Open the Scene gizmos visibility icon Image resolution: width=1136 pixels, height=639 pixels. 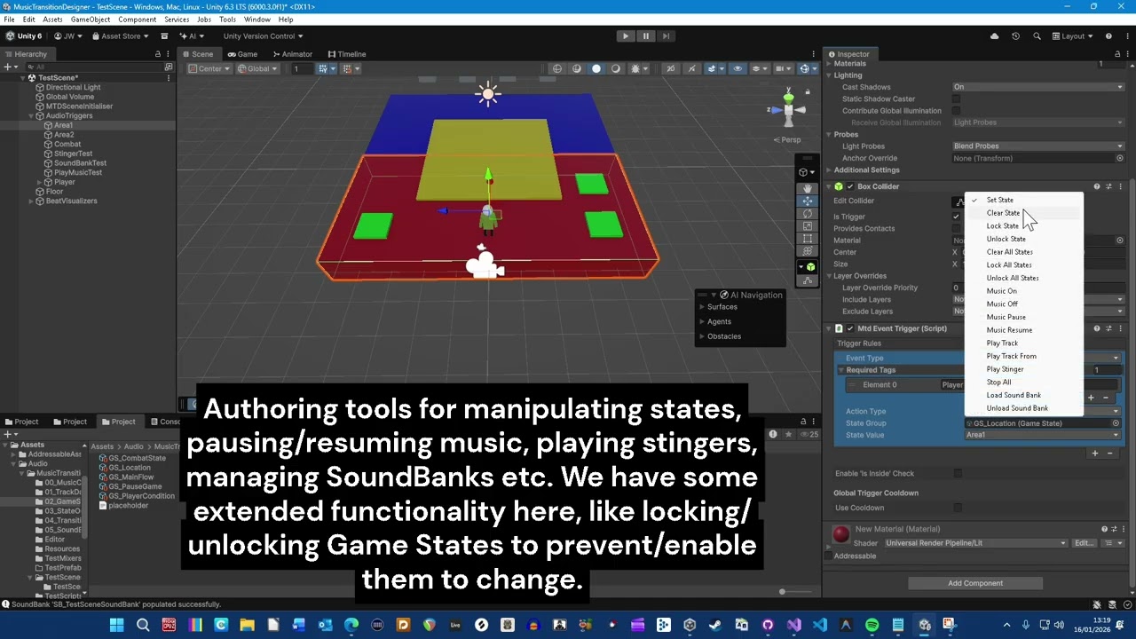804,68
